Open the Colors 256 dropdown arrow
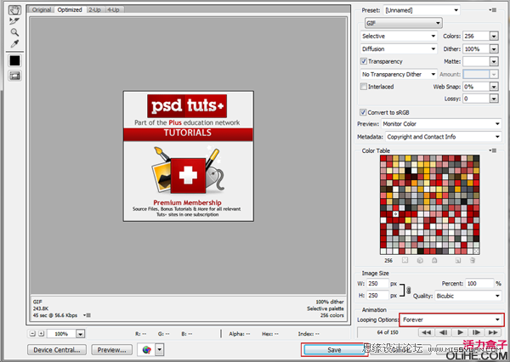The image size is (510, 362). [494, 36]
